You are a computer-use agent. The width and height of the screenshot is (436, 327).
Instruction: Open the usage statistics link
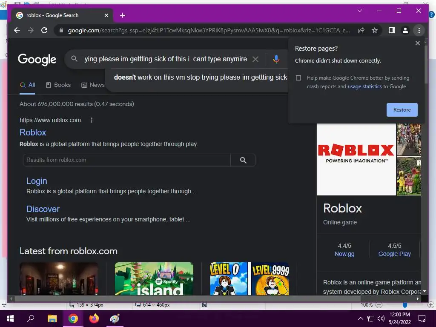(x=364, y=86)
